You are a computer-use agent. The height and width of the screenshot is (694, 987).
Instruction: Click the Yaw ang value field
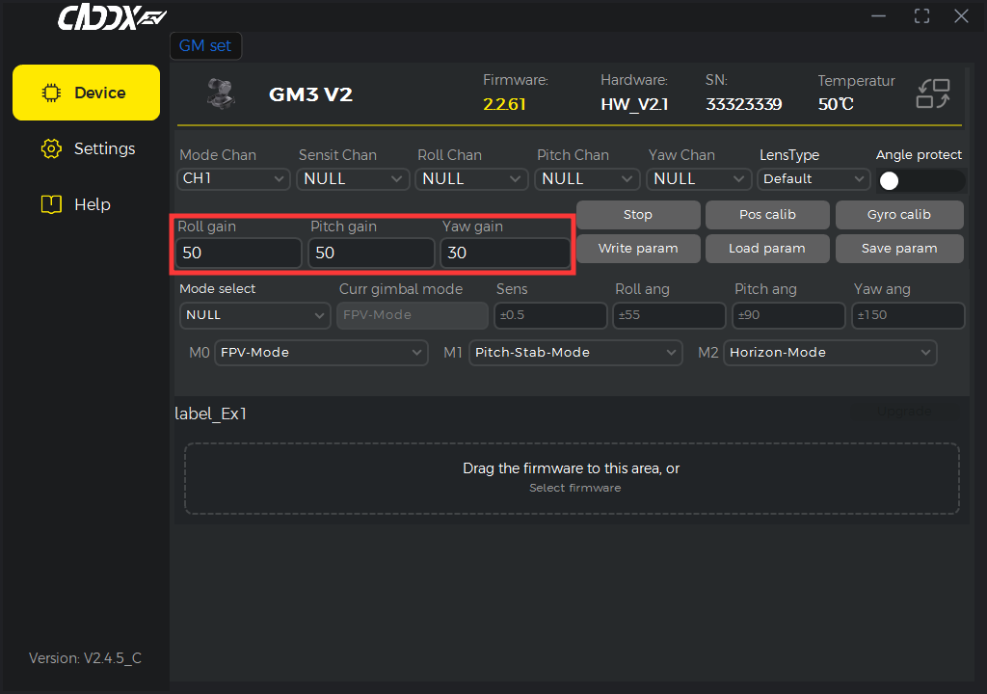908,315
